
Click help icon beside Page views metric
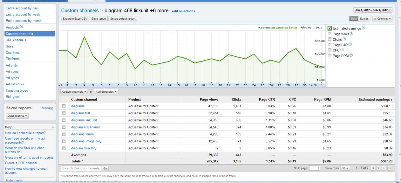[351, 34]
